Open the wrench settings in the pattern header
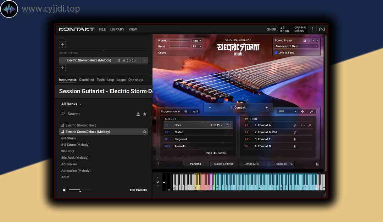Image resolution: width=383 pixels, height=222 pixels. click(312, 111)
